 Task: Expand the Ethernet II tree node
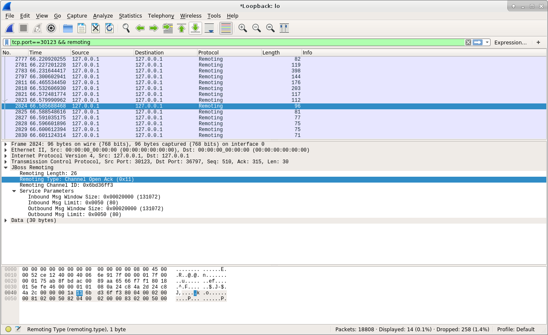click(x=6, y=150)
